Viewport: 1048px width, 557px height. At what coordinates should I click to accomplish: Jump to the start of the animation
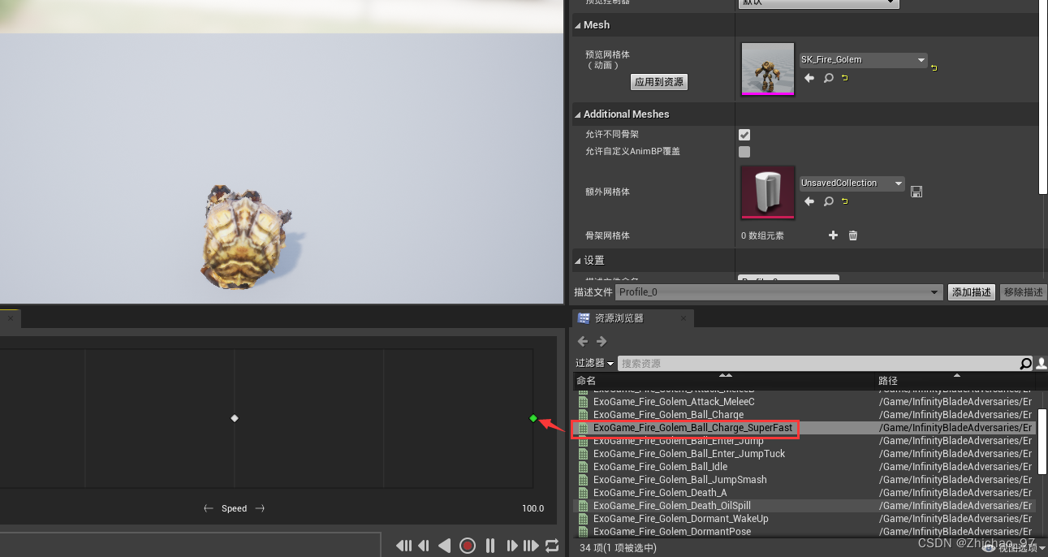(x=403, y=546)
